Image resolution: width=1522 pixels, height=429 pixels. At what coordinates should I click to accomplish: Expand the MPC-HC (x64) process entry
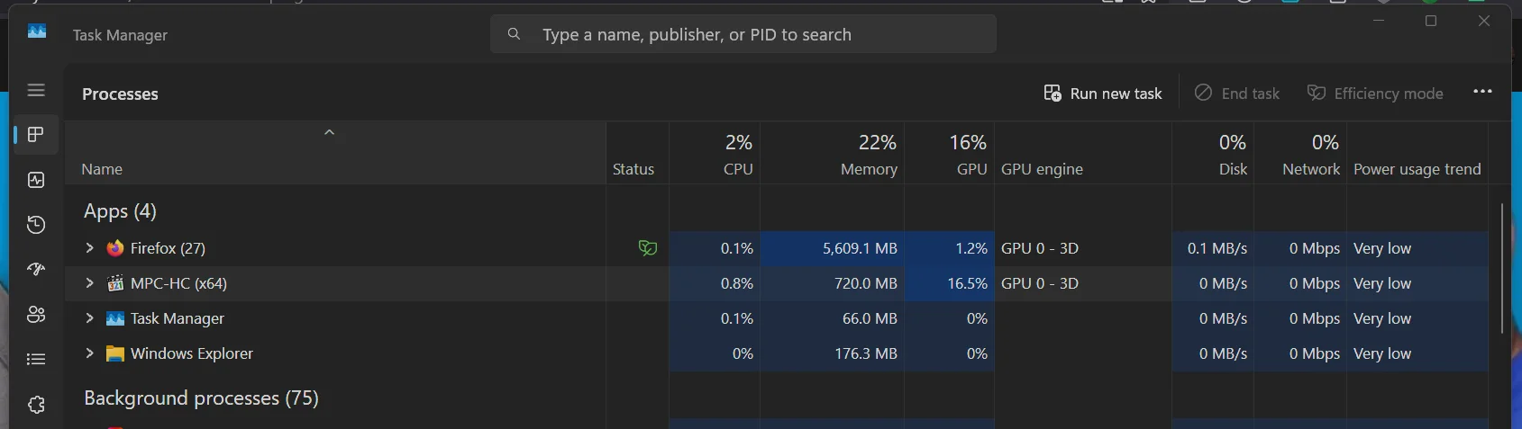point(89,283)
